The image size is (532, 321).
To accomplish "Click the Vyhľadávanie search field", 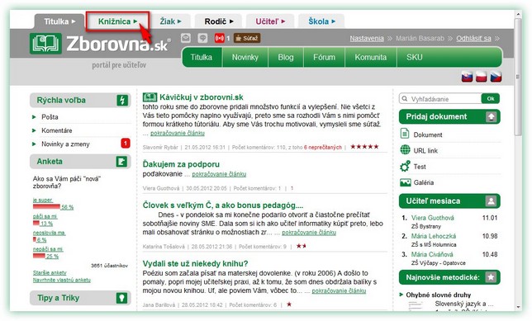I will 440,99.
